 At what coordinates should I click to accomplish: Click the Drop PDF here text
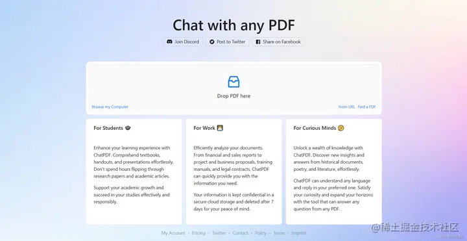pyautogui.click(x=233, y=96)
